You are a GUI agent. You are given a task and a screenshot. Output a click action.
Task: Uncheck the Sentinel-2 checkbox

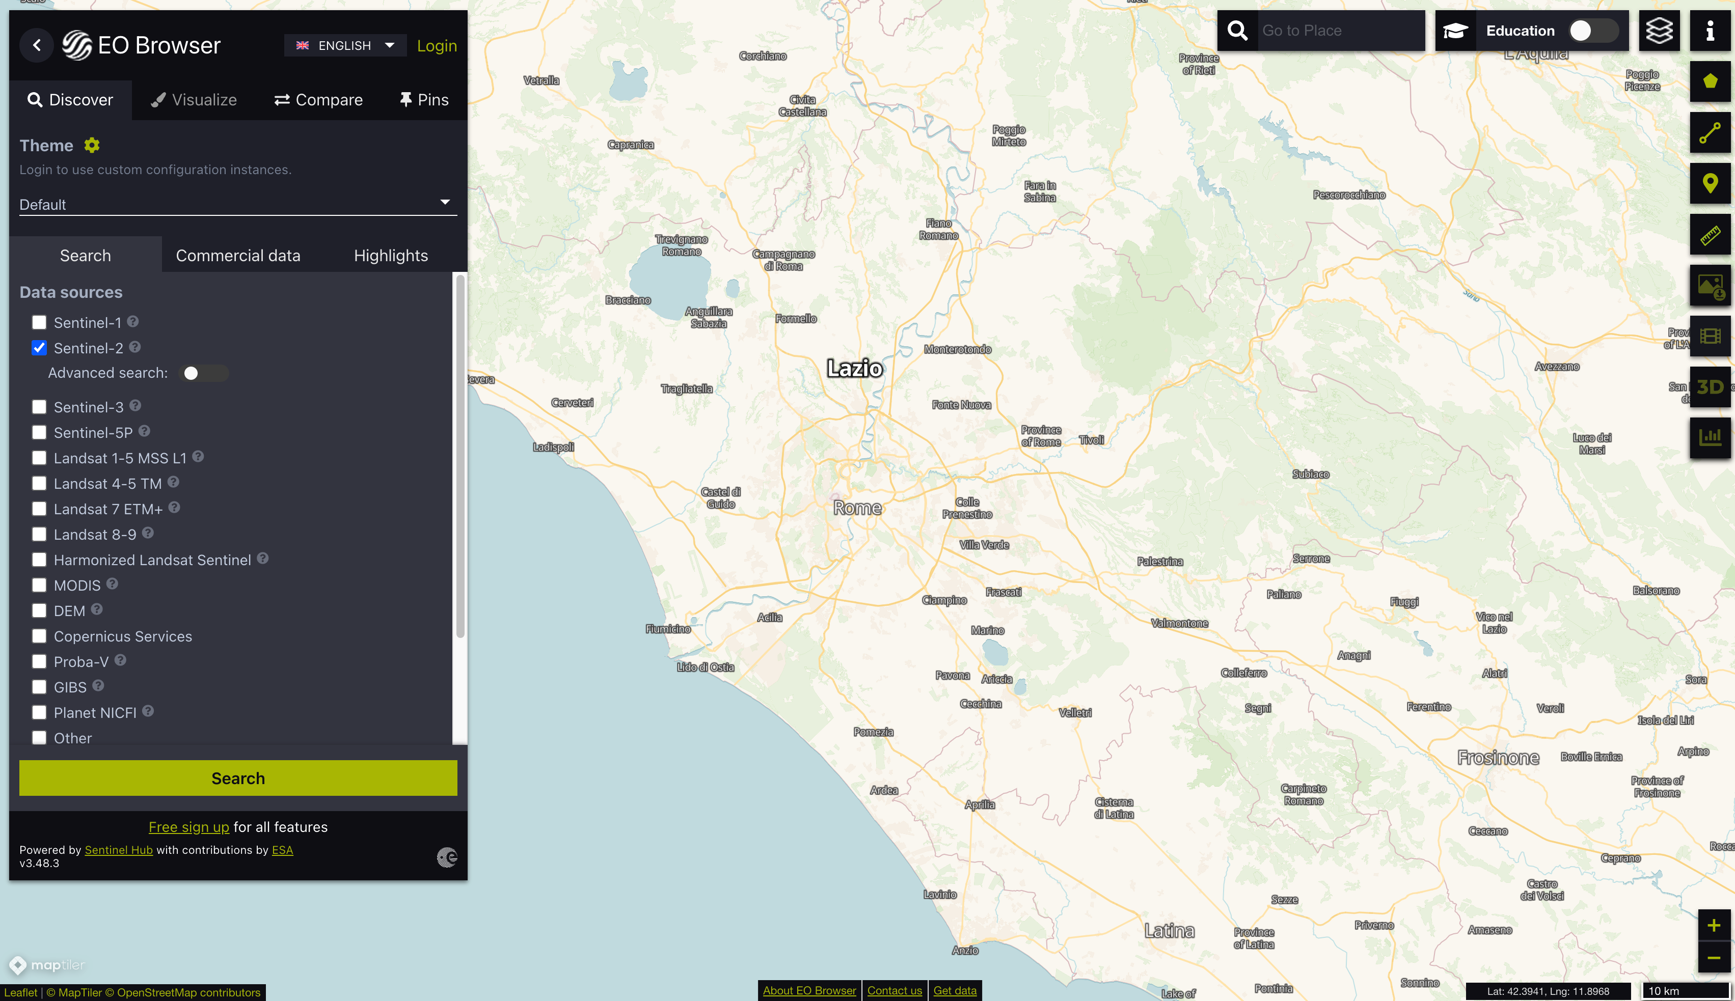coord(39,348)
